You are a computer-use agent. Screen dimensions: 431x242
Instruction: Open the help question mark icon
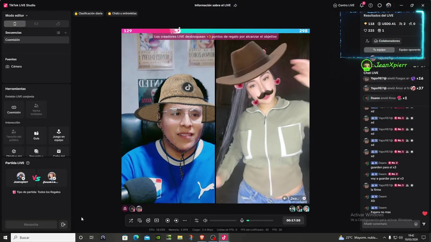371,5
